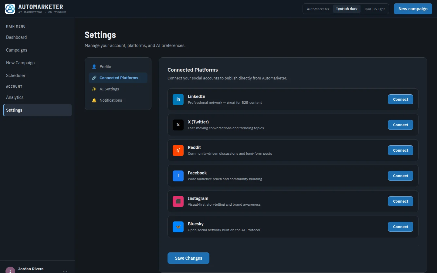
Task: Open Dashboard from the main menu
Action: point(37,37)
